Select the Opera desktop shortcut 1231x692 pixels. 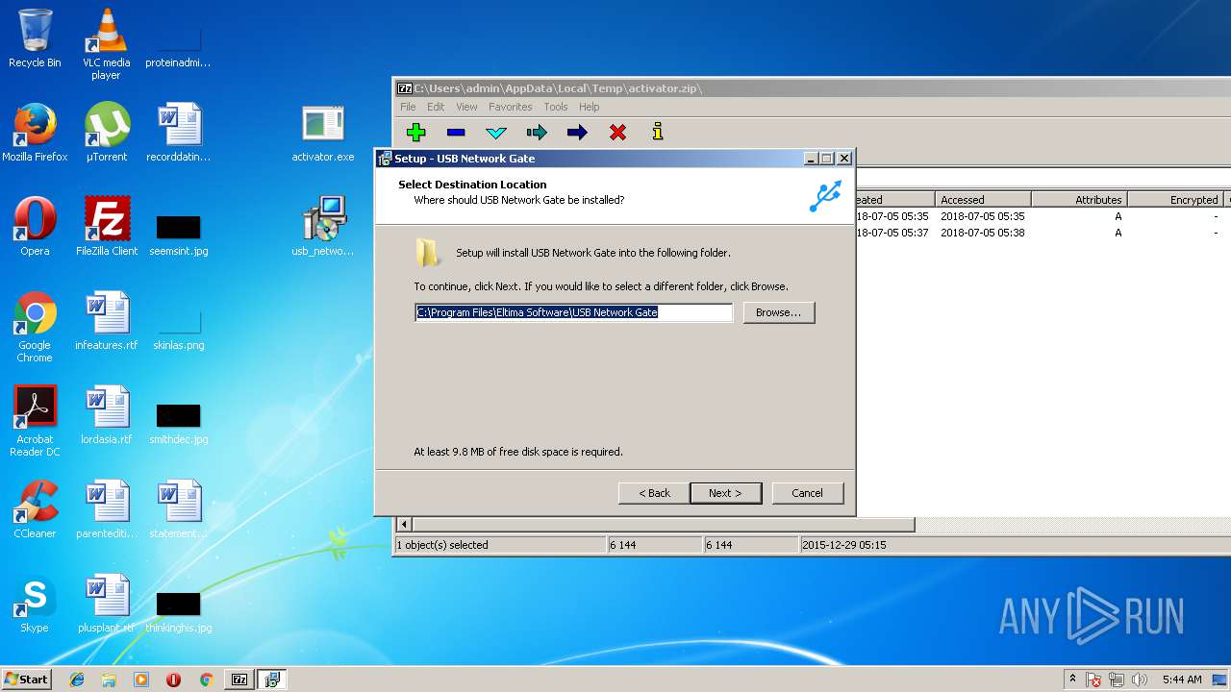[x=35, y=227]
